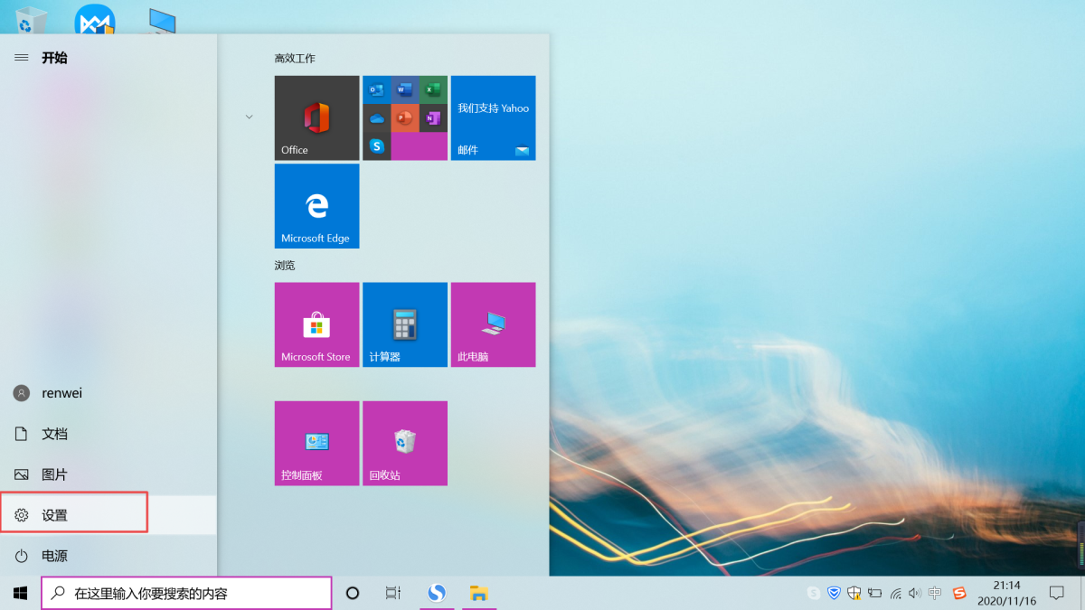This screenshot has width=1085, height=610.
Task: Toggle the 中 input method indicator
Action: (x=935, y=594)
